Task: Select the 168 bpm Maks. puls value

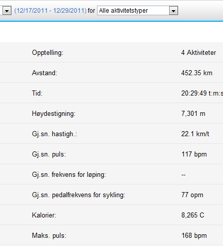Action: [194, 236]
